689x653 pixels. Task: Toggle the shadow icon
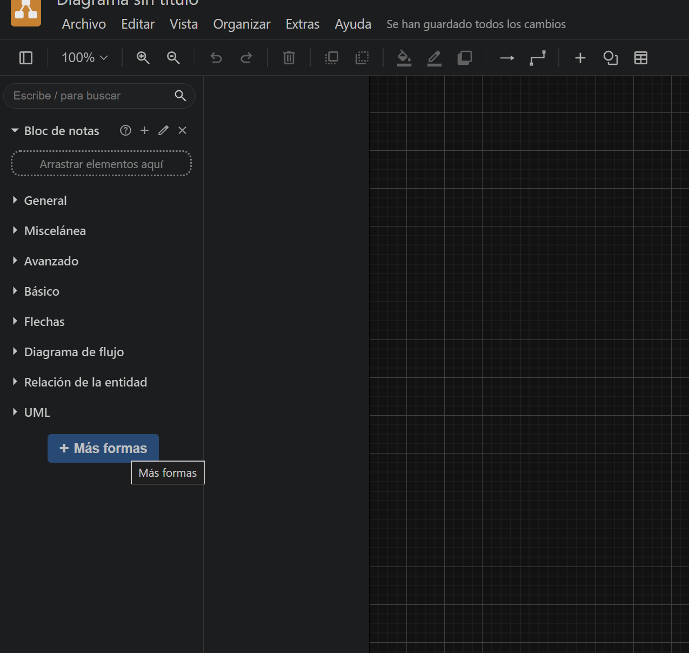coord(465,58)
